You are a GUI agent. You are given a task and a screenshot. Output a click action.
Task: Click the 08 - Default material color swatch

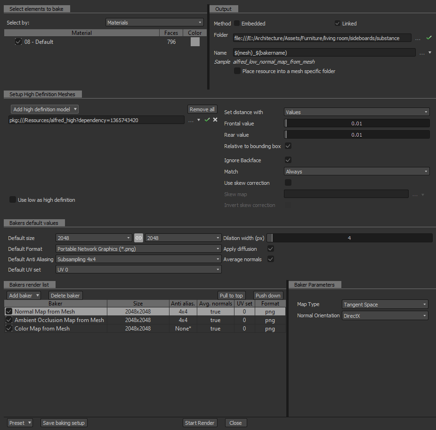click(x=195, y=42)
